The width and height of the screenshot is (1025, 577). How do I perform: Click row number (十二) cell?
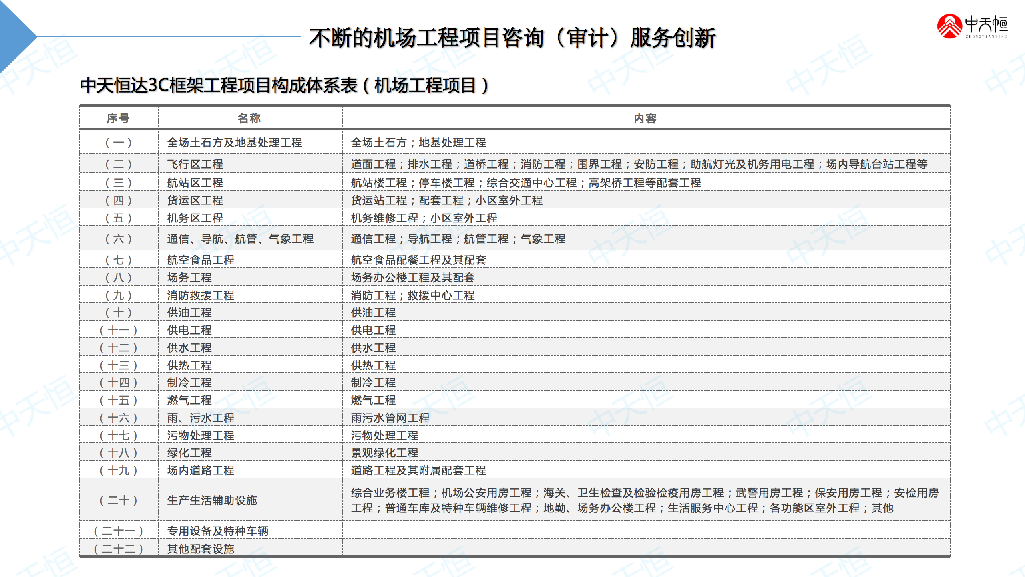coord(118,348)
